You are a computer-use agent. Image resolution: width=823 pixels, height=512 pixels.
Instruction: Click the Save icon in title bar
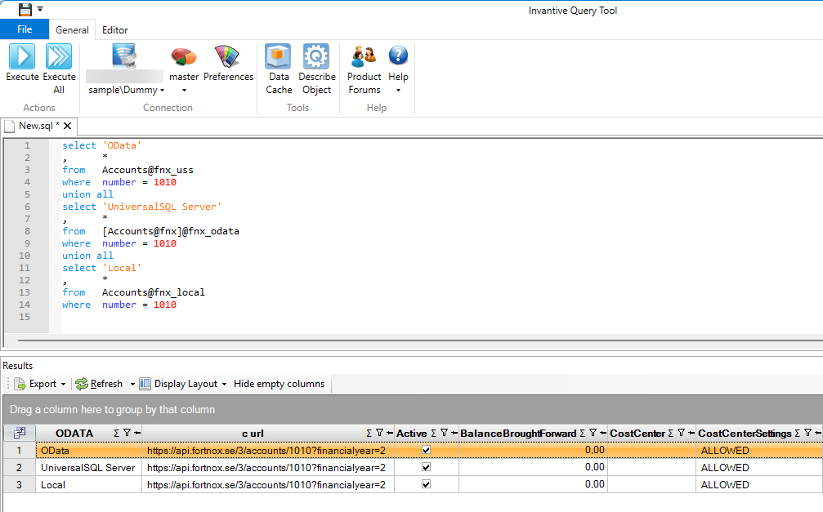(25, 9)
